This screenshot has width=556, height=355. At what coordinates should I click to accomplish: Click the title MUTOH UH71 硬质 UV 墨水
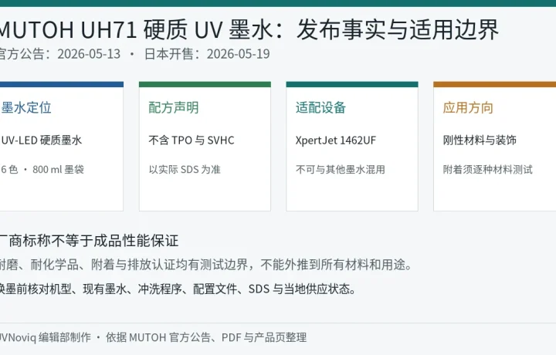[x=249, y=30]
